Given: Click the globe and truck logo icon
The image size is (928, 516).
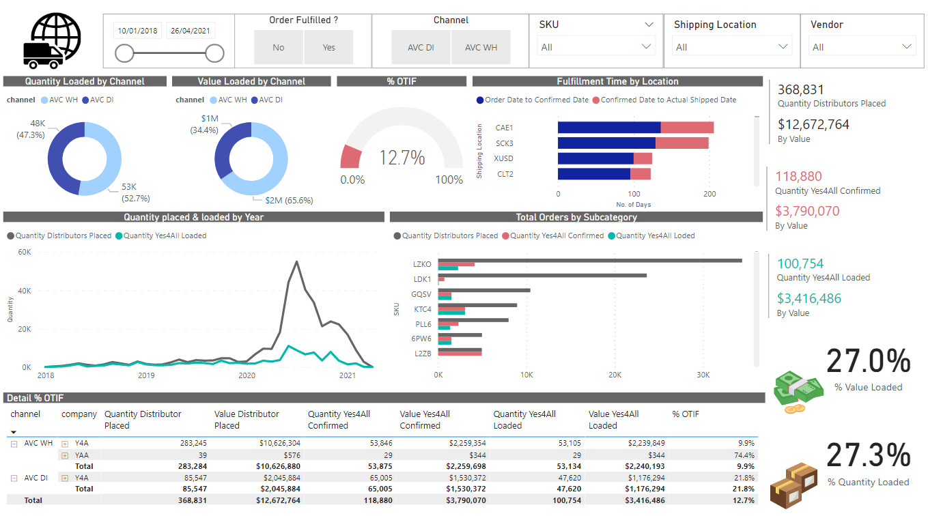Looking at the screenshot, I should pyautogui.click(x=52, y=42).
